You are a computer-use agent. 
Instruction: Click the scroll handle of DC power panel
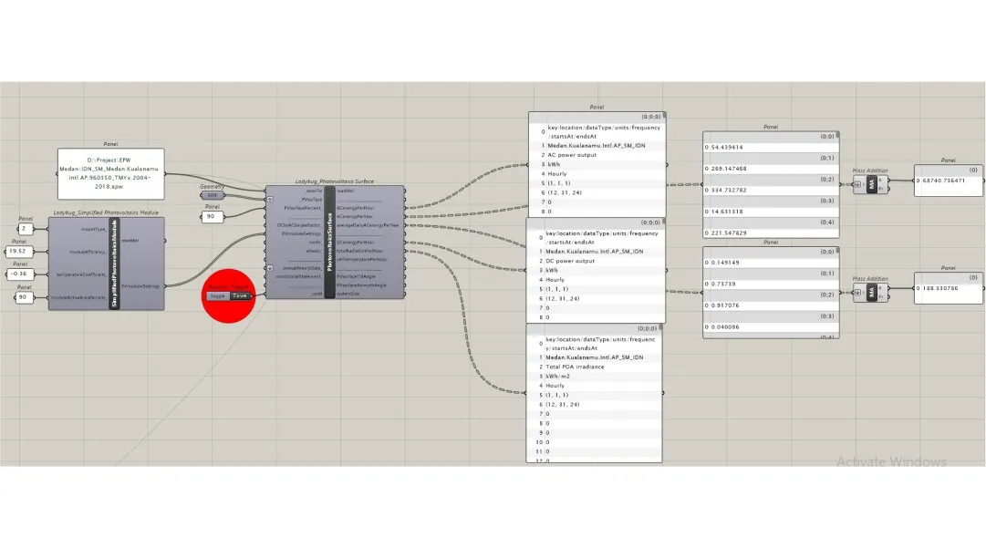click(663, 222)
